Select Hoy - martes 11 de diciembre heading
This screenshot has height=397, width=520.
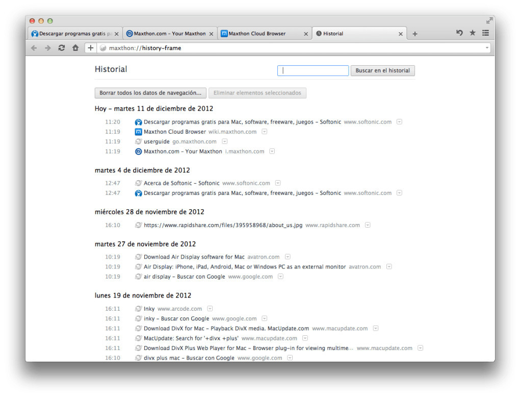tap(154, 109)
